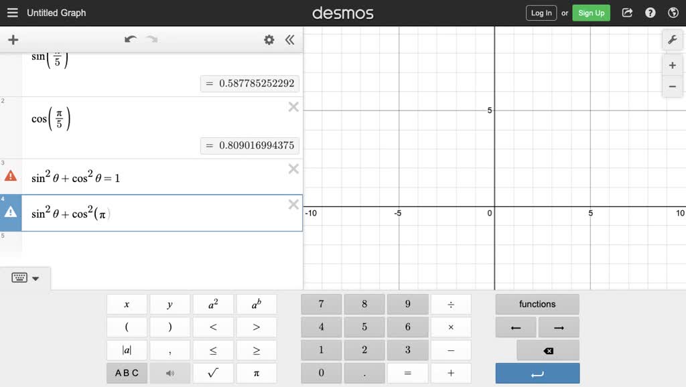Click the green Sign Up button
The width and height of the screenshot is (686, 387).
(590, 12)
